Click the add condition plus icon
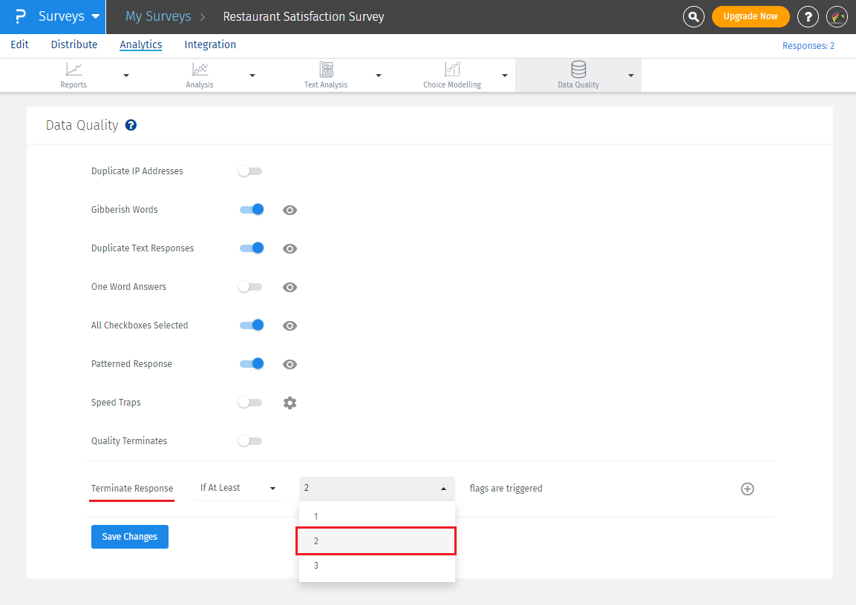The image size is (856, 605). point(748,489)
